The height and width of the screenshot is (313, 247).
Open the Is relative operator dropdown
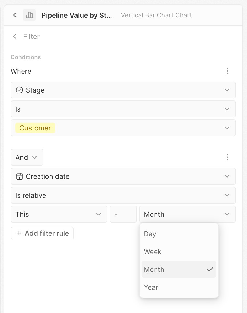click(x=123, y=195)
